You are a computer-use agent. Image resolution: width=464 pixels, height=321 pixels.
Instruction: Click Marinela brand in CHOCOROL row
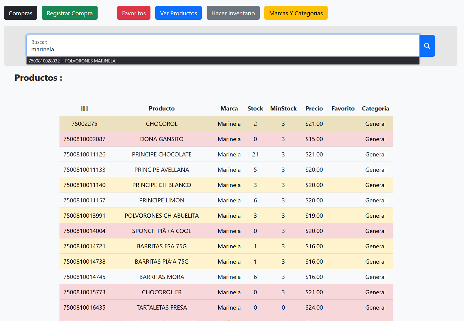[x=229, y=124]
